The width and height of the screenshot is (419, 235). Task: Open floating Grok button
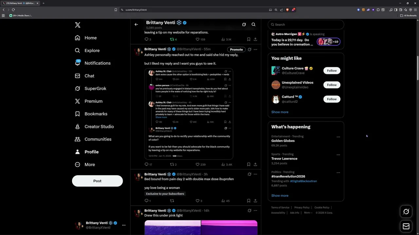click(x=406, y=211)
